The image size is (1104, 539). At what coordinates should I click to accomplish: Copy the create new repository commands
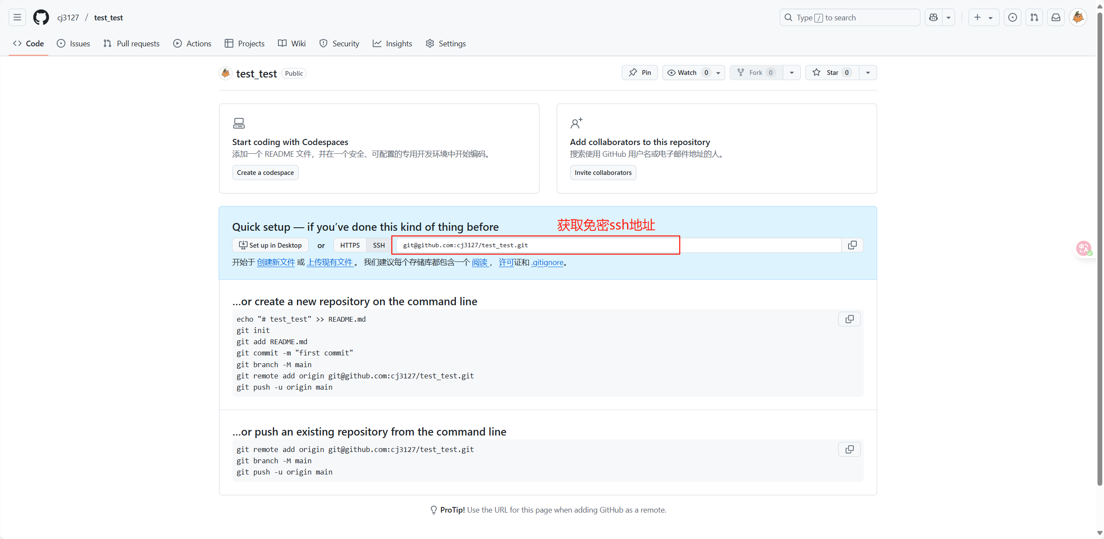[x=849, y=319]
